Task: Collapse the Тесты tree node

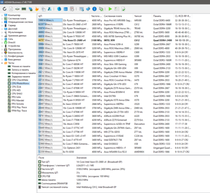Action: (2, 63)
